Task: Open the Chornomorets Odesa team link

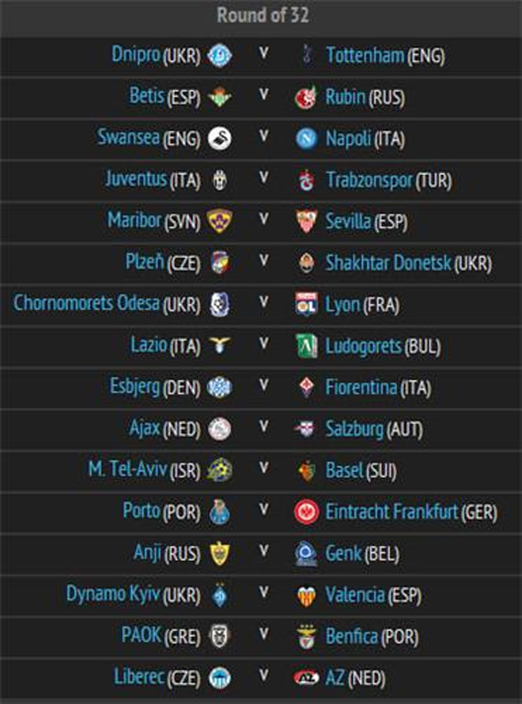Action: click(87, 304)
